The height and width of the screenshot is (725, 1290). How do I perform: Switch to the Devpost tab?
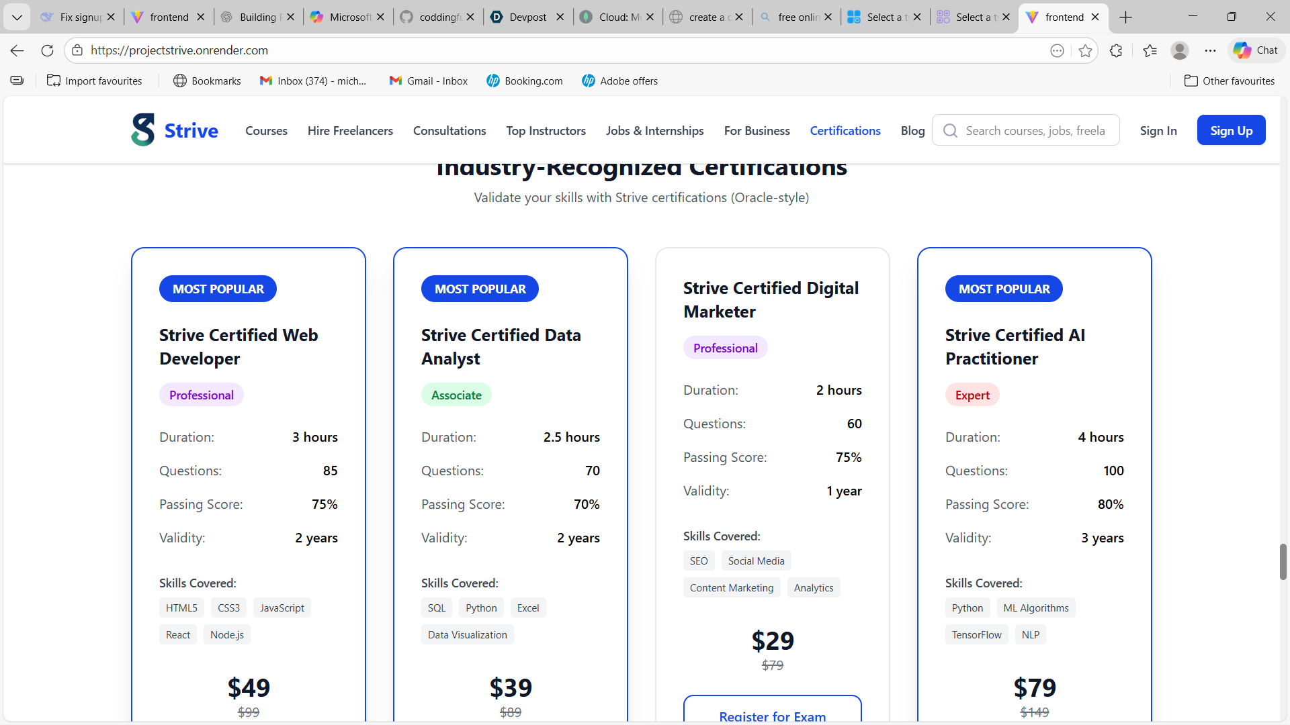[x=527, y=17]
